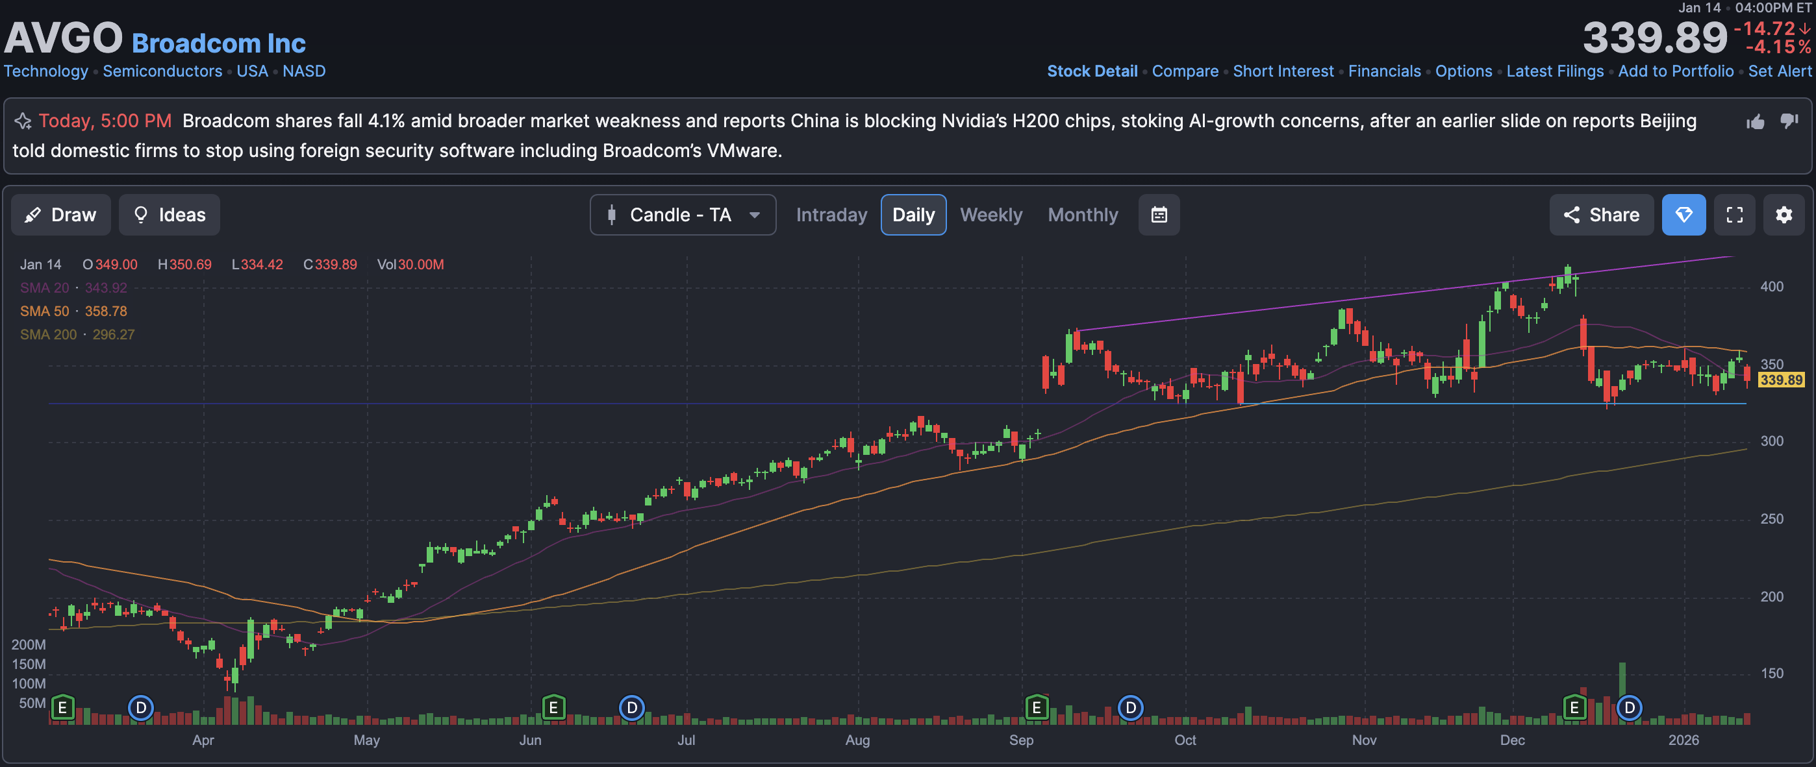
Task: Open the Ideas button
Action: coord(169,215)
